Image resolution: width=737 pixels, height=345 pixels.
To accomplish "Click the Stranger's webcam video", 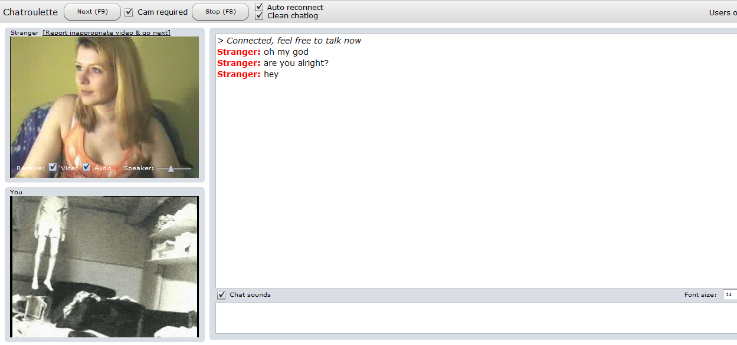I will pyautogui.click(x=104, y=107).
